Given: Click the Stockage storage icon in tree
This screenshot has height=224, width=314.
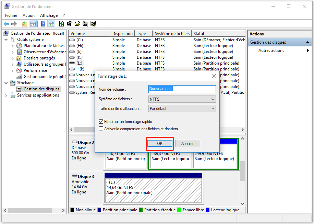Looking at the screenshot, I should click(13, 83).
